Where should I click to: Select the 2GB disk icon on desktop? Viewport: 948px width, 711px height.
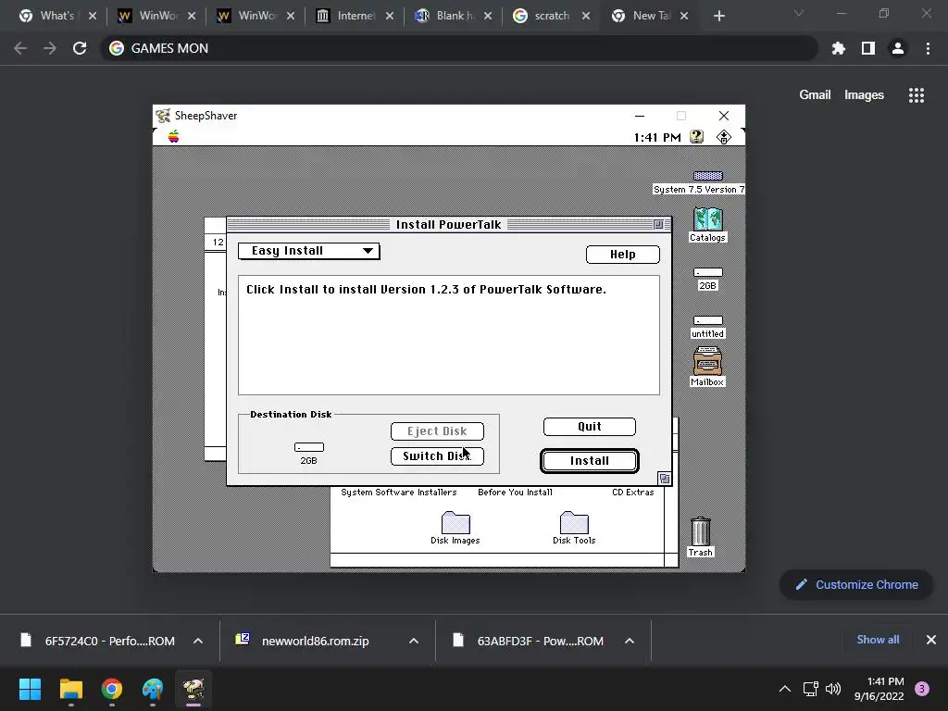pos(707,273)
